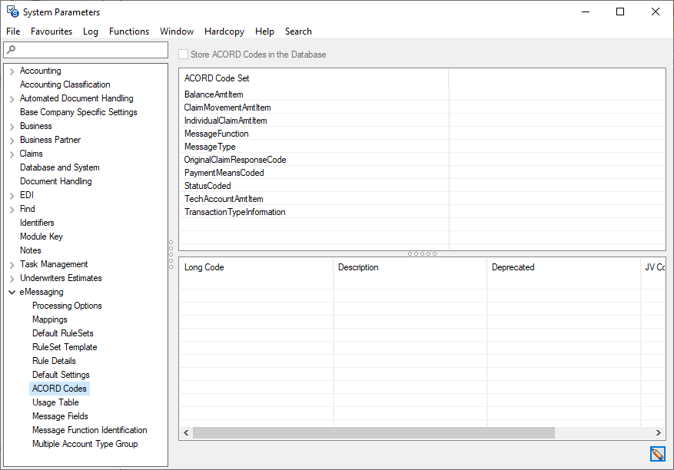Screen dimensions: 674x470
Task: Toggle Store ACORD Codes in the Database checkbox
Action: 183,55
